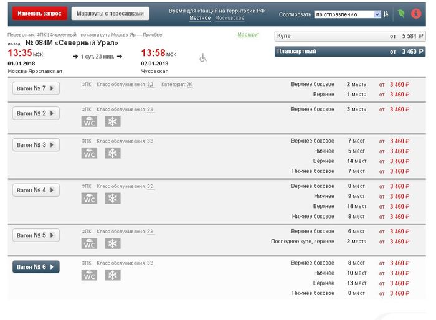Viewport: 436px width, 320px height.
Task: Click WC icon for Вагон № 5
Action: pos(90,243)
